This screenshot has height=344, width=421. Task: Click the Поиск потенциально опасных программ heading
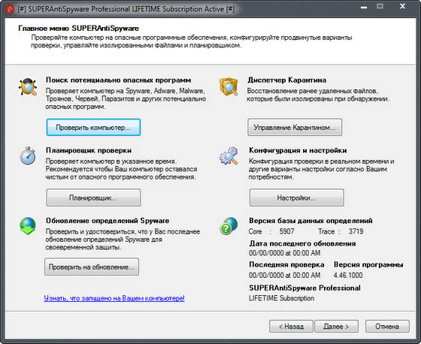coord(119,80)
